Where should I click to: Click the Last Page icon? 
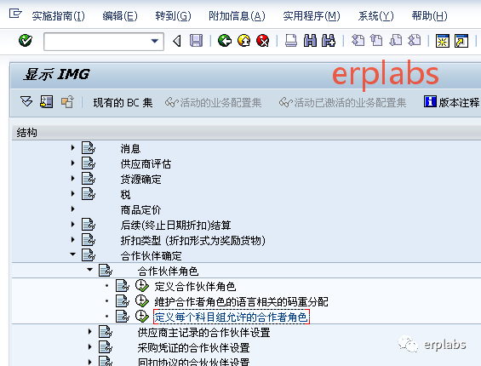click(x=414, y=41)
